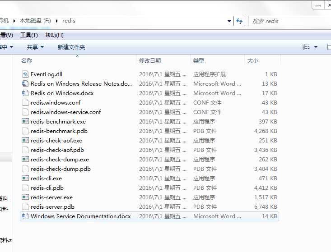Select the file name redis-check-dump.pdb
Viewport: 331px width, 252px height.
click(61, 169)
